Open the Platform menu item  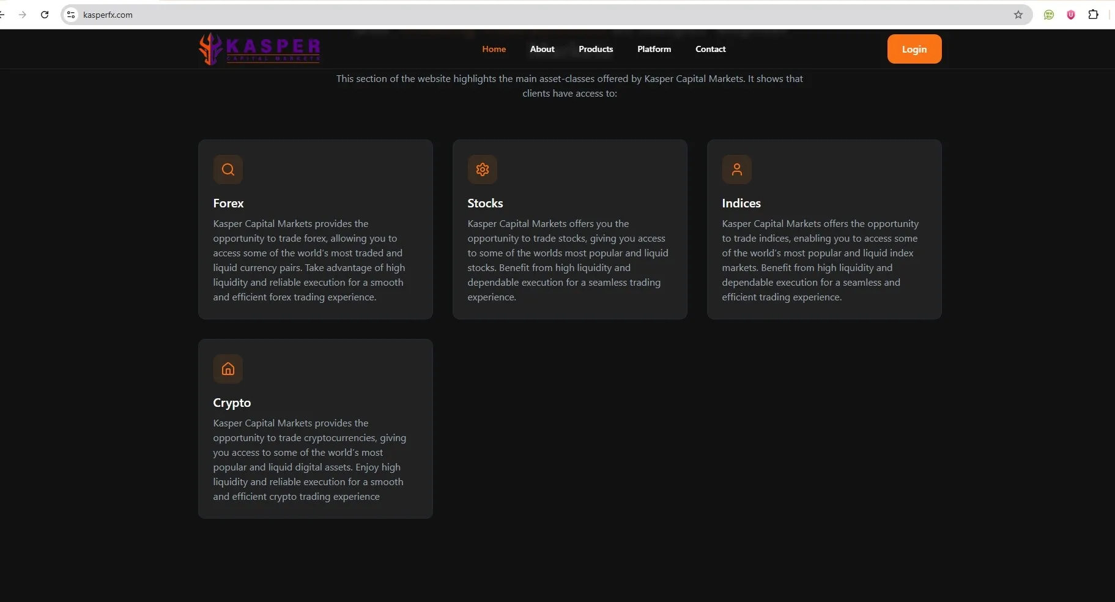click(654, 49)
